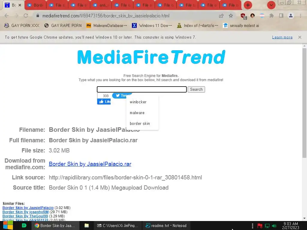Viewport: 307px width, 230px height.
Task: Click the share page icon in address bar
Action: [221, 16]
